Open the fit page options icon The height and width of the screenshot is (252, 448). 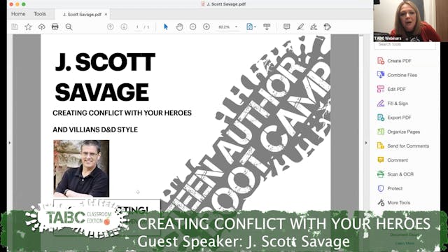(x=251, y=27)
